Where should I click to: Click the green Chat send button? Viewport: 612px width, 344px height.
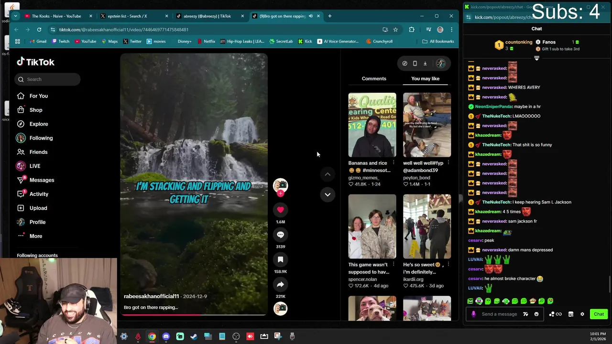click(599, 314)
